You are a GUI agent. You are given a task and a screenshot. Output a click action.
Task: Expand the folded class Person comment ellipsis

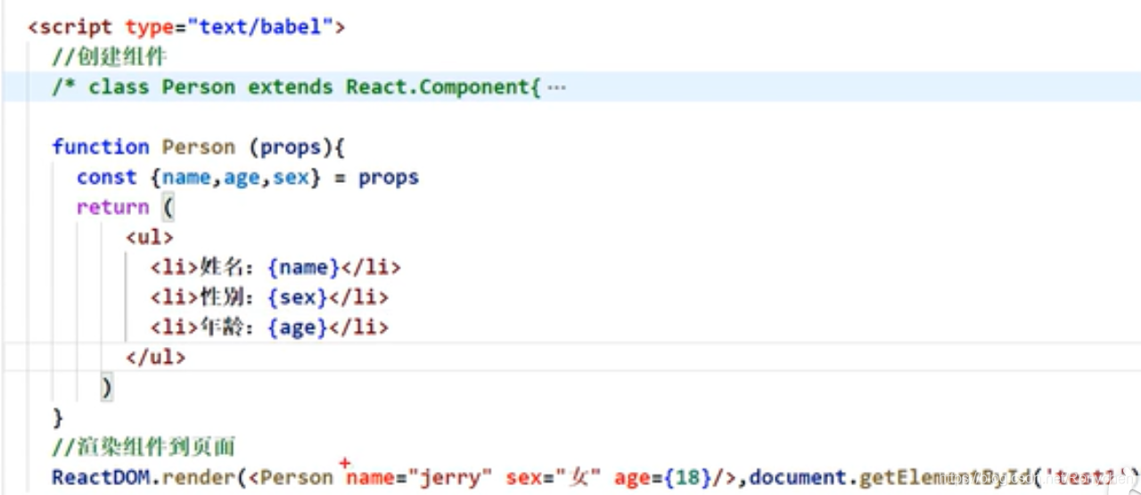point(557,87)
